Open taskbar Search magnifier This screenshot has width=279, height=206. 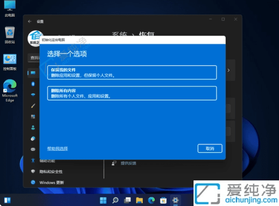pos(115,200)
